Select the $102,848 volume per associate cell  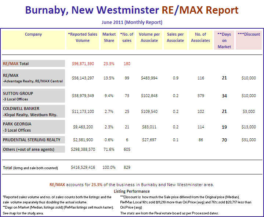click(149, 96)
